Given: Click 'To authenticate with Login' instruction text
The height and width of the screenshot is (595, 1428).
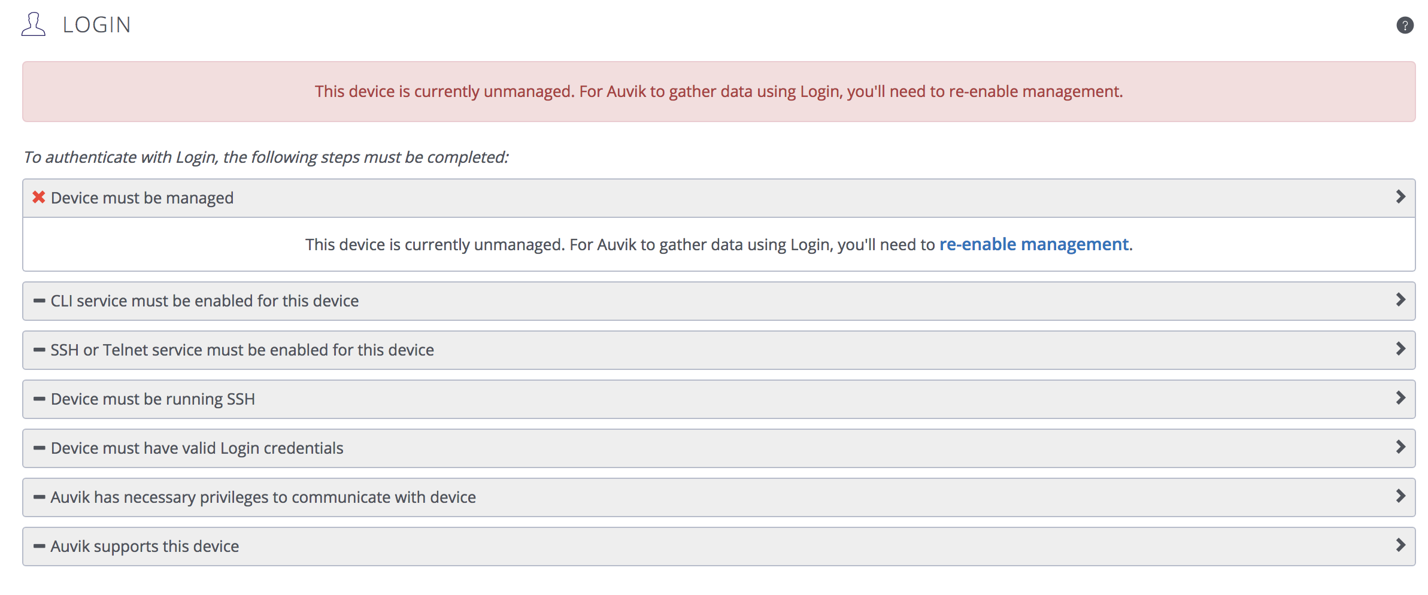Looking at the screenshot, I should click(x=266, y=157).
